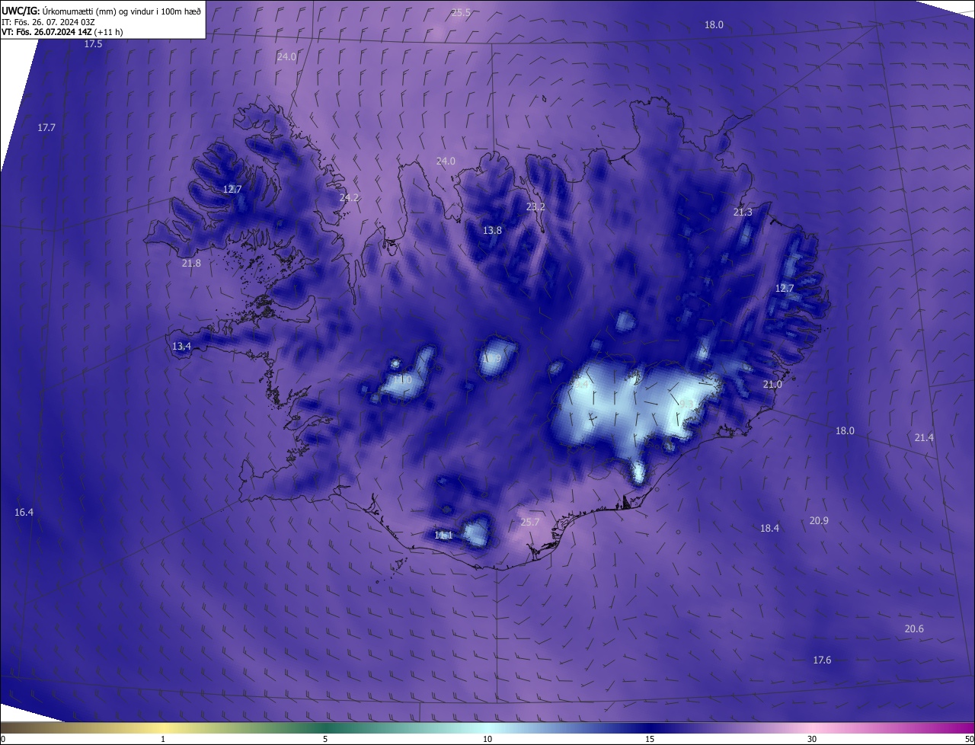975x745 pixels.
Task: Click the 18.4 value label
Action: coord(769,528)
